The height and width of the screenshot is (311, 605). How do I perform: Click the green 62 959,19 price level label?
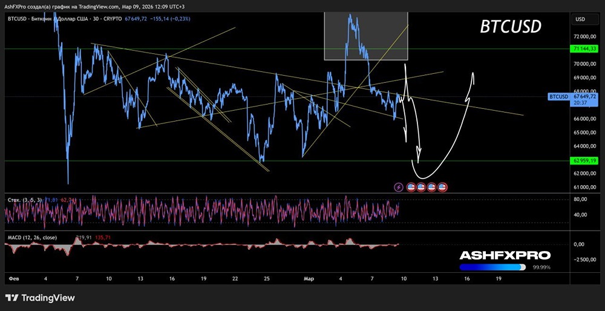[x=584, y=160]
